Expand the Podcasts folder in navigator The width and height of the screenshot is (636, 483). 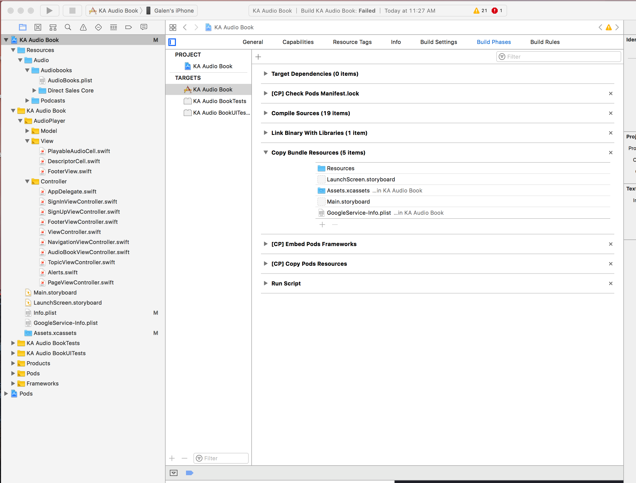[27, 101]
